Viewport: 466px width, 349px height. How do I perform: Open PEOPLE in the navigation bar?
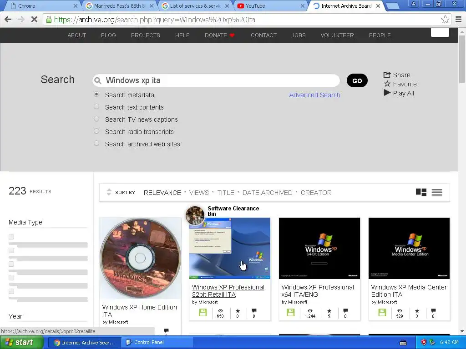[380, 35]
